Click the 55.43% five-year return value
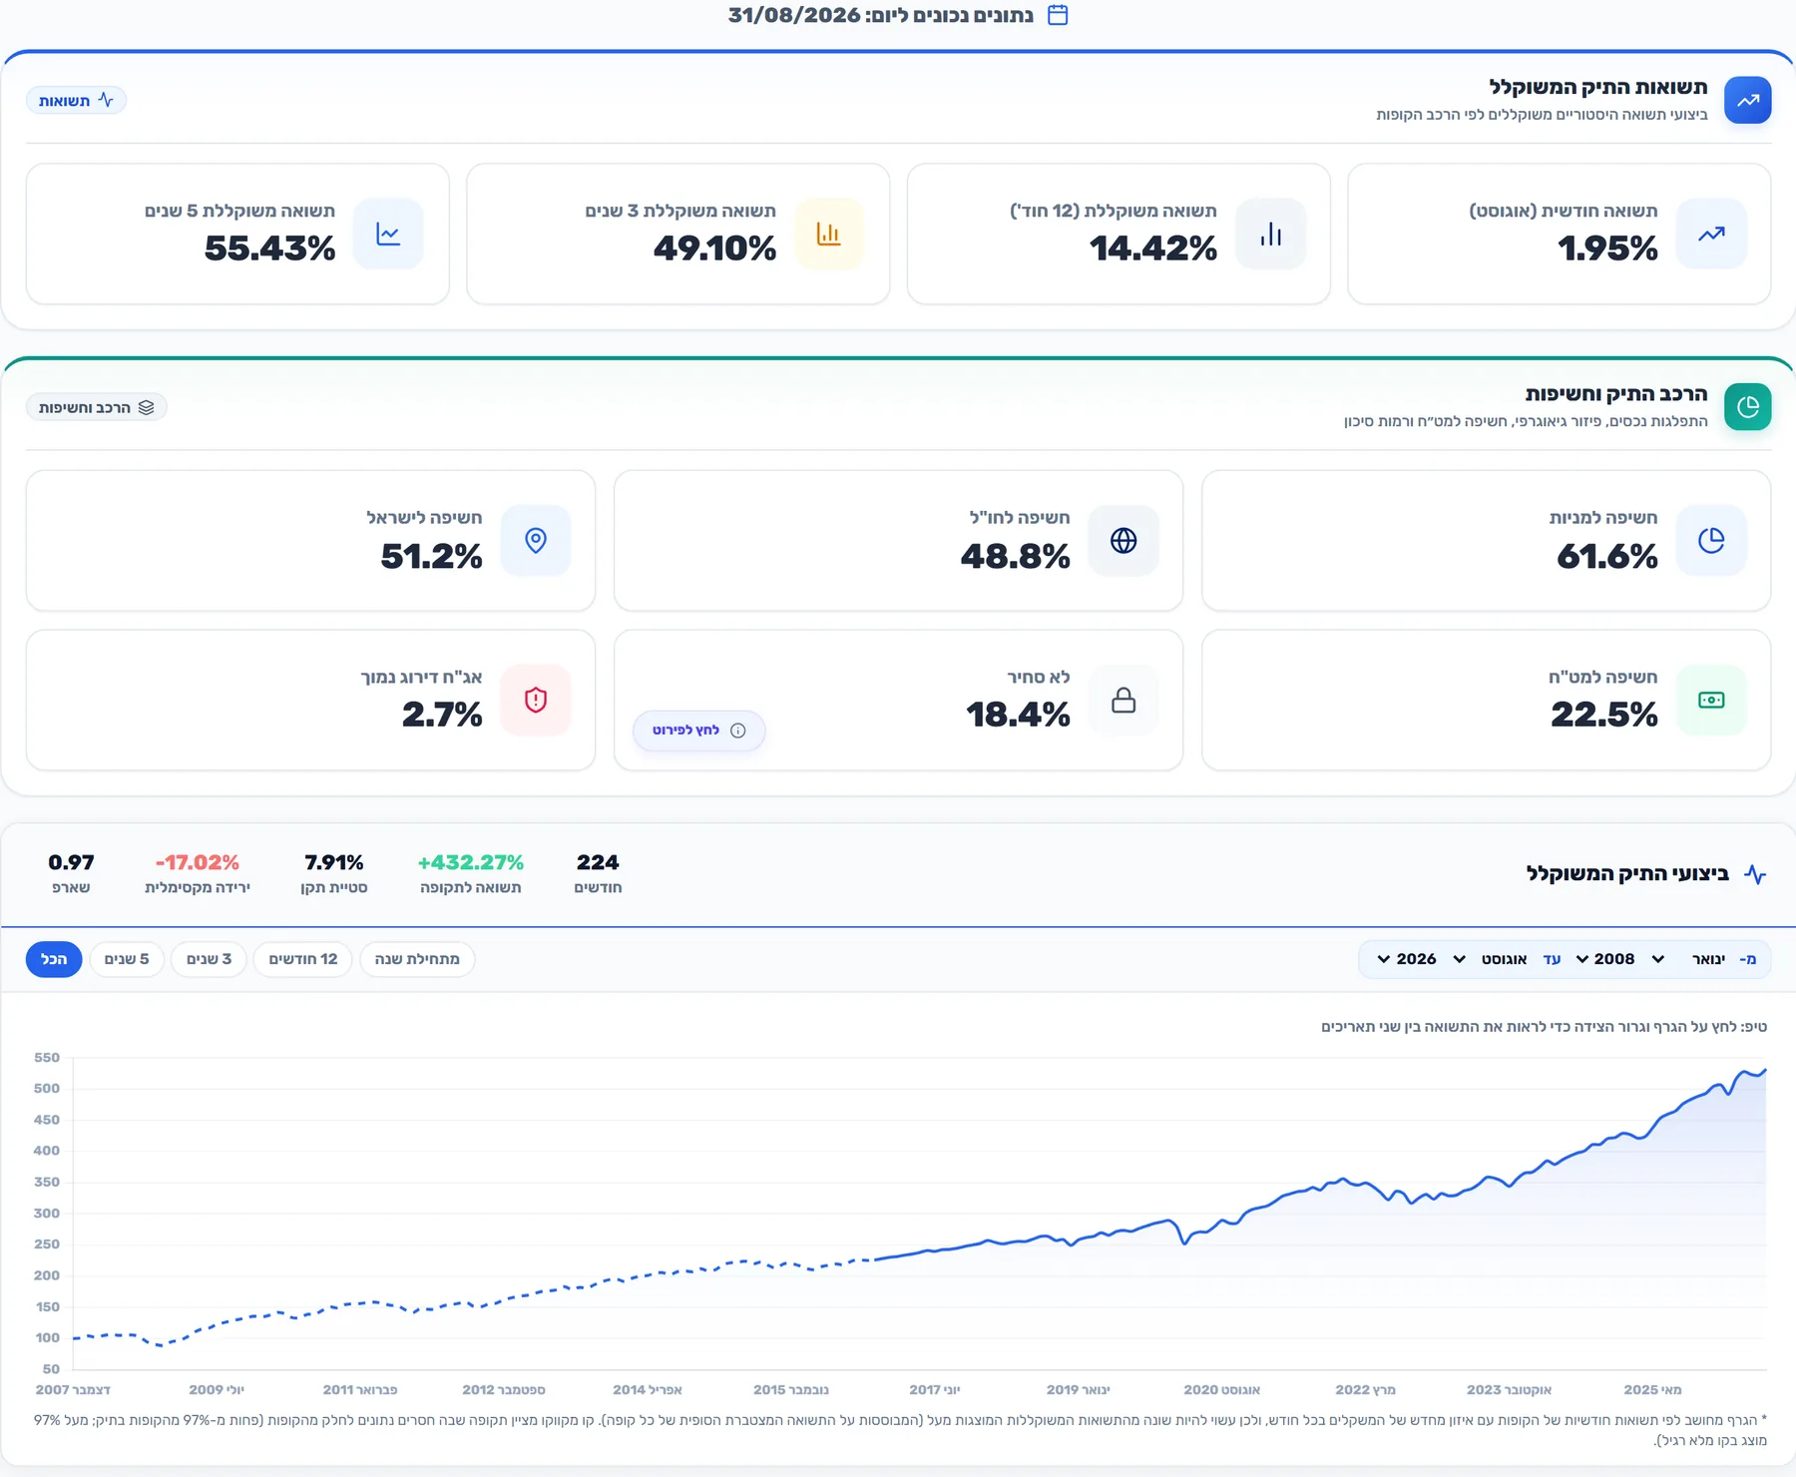 point(269,247)
